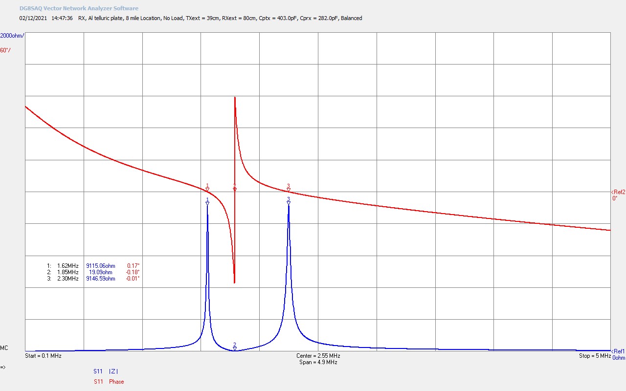The width and height of the screenshot is (626, 391).
Task: Select the Ref2 reference level indicator
Action: (x=618, y=192)
